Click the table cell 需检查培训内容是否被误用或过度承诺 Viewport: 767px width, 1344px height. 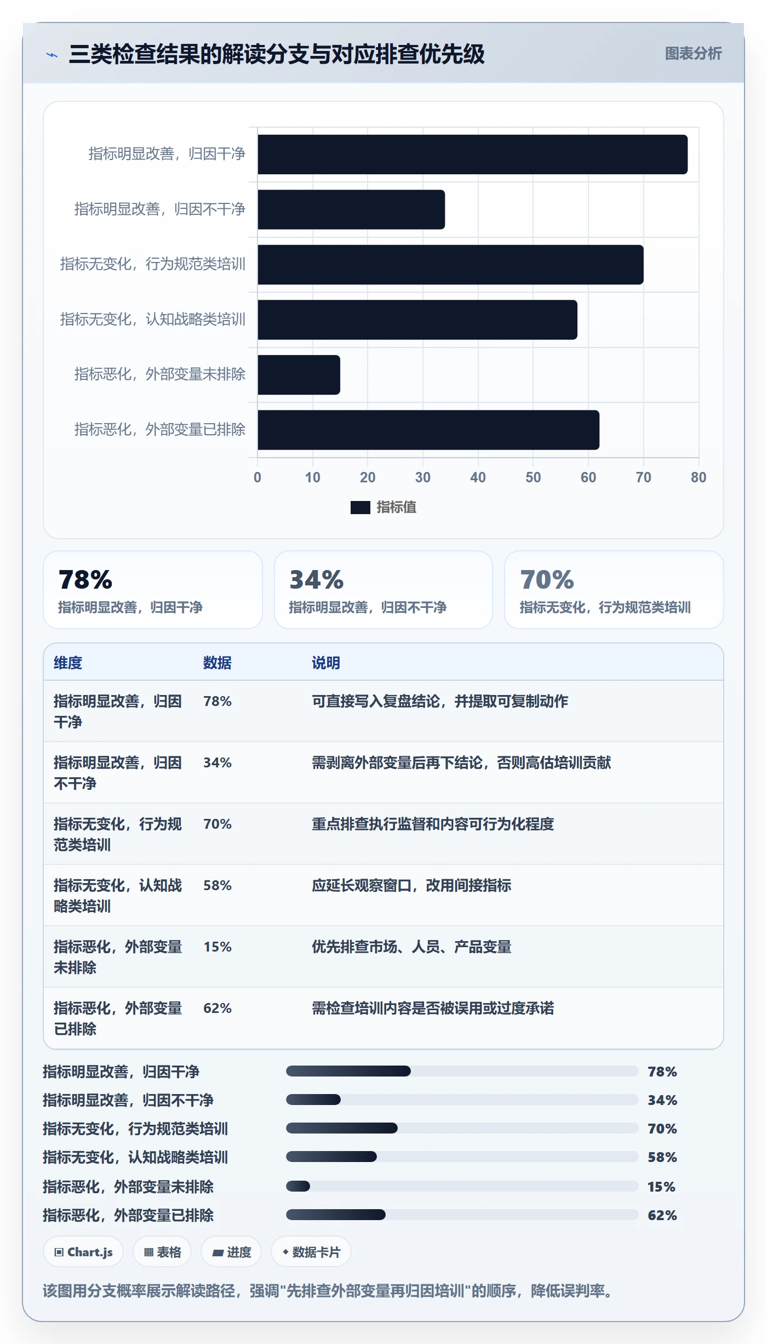(433, 1008)
